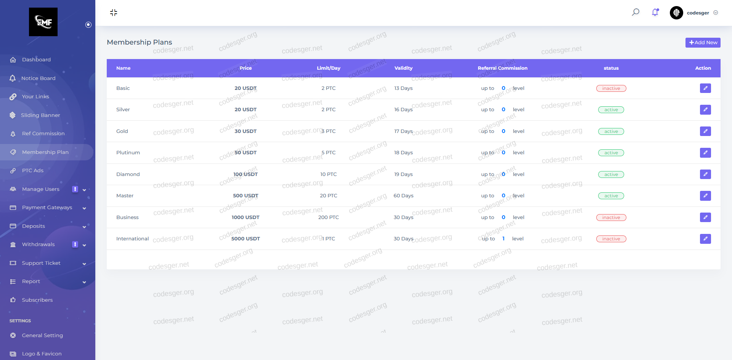Click the search magnifier icon in header
732x360 pixels.
(636, 12)
